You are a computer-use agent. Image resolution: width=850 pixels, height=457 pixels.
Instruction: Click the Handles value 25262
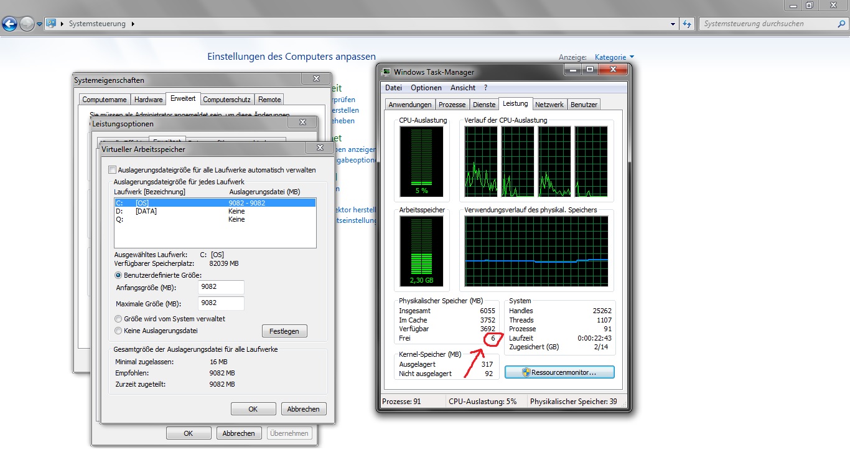[602, 311]
